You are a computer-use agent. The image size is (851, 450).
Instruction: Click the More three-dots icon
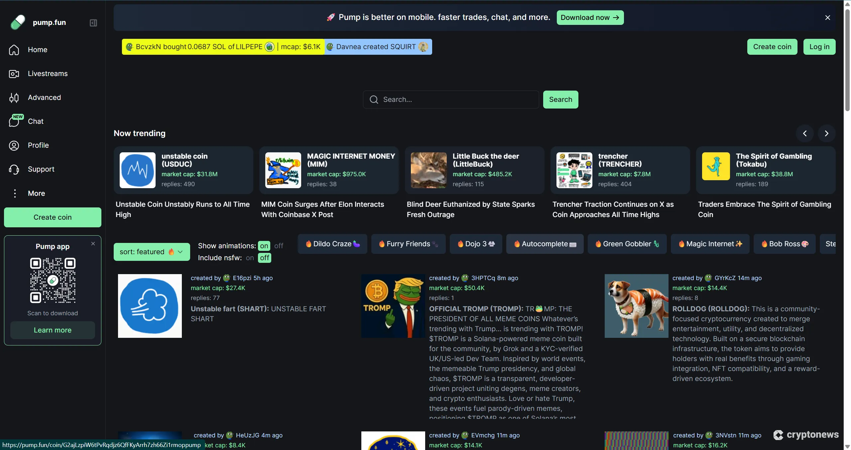[x=15, y=193]
